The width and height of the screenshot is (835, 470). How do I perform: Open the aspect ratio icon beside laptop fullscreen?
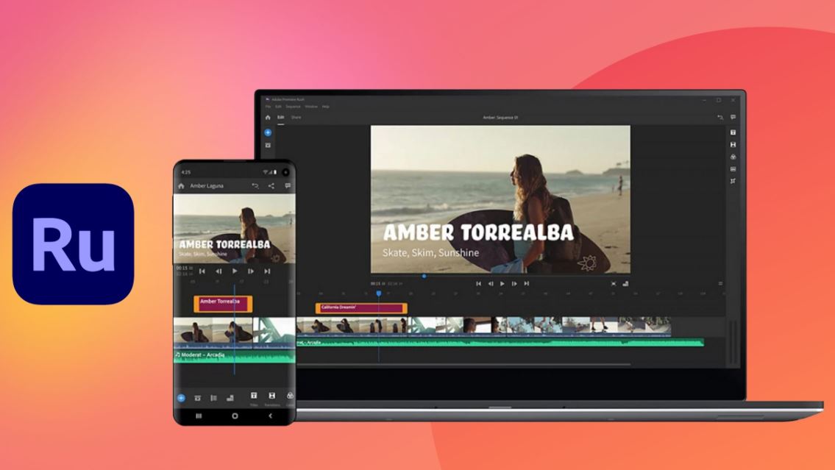pos(626,284)
